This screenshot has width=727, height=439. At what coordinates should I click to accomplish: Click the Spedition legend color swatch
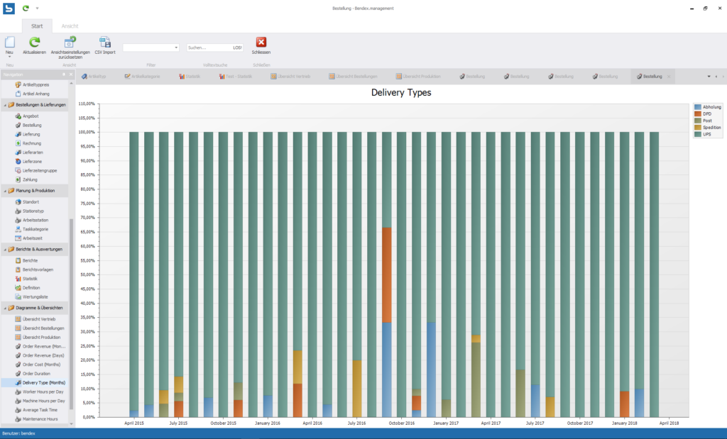(697, 128)
